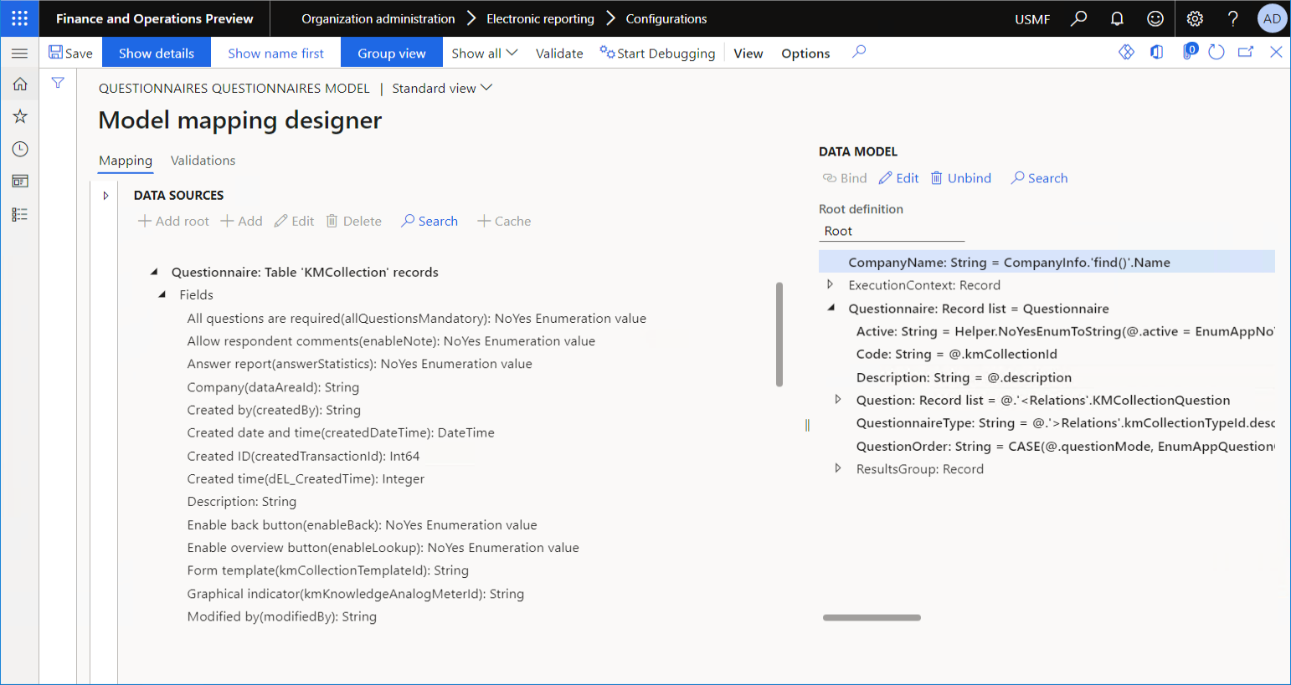Expand the ExecutionContext record node

tap(830, 284)
